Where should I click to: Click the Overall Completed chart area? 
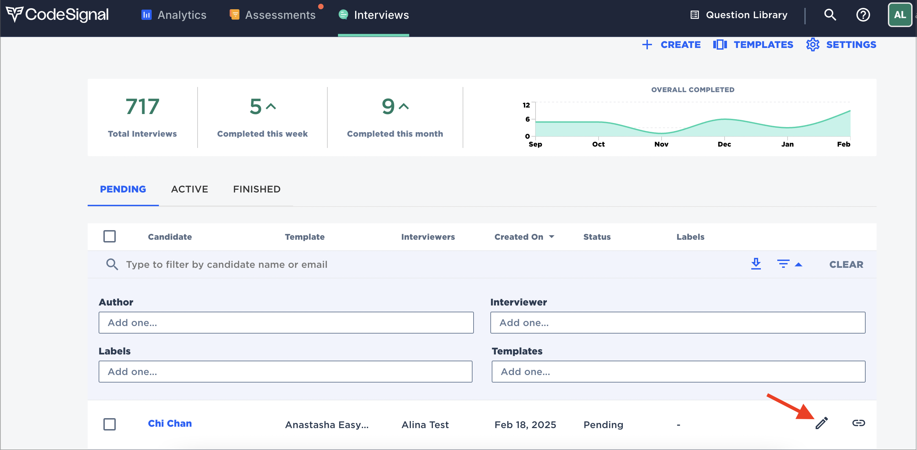693,119
